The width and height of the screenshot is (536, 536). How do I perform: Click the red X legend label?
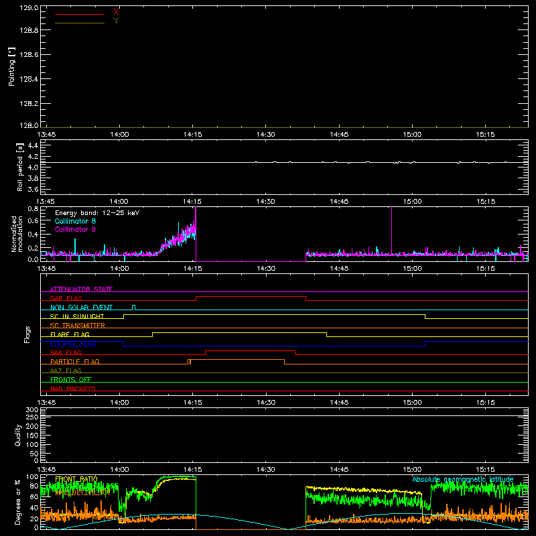[x=116, y=12]
